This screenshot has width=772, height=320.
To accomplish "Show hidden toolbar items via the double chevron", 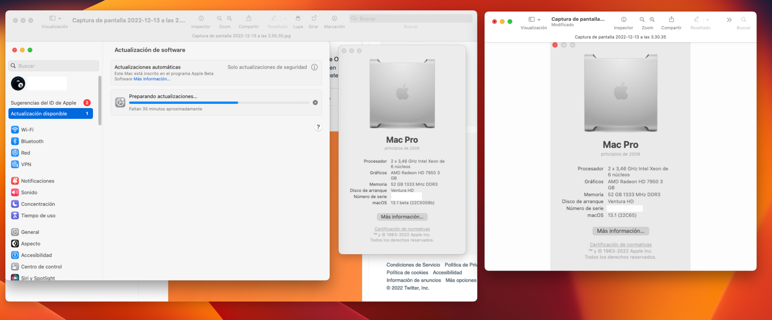I will (x=729, y=20).
